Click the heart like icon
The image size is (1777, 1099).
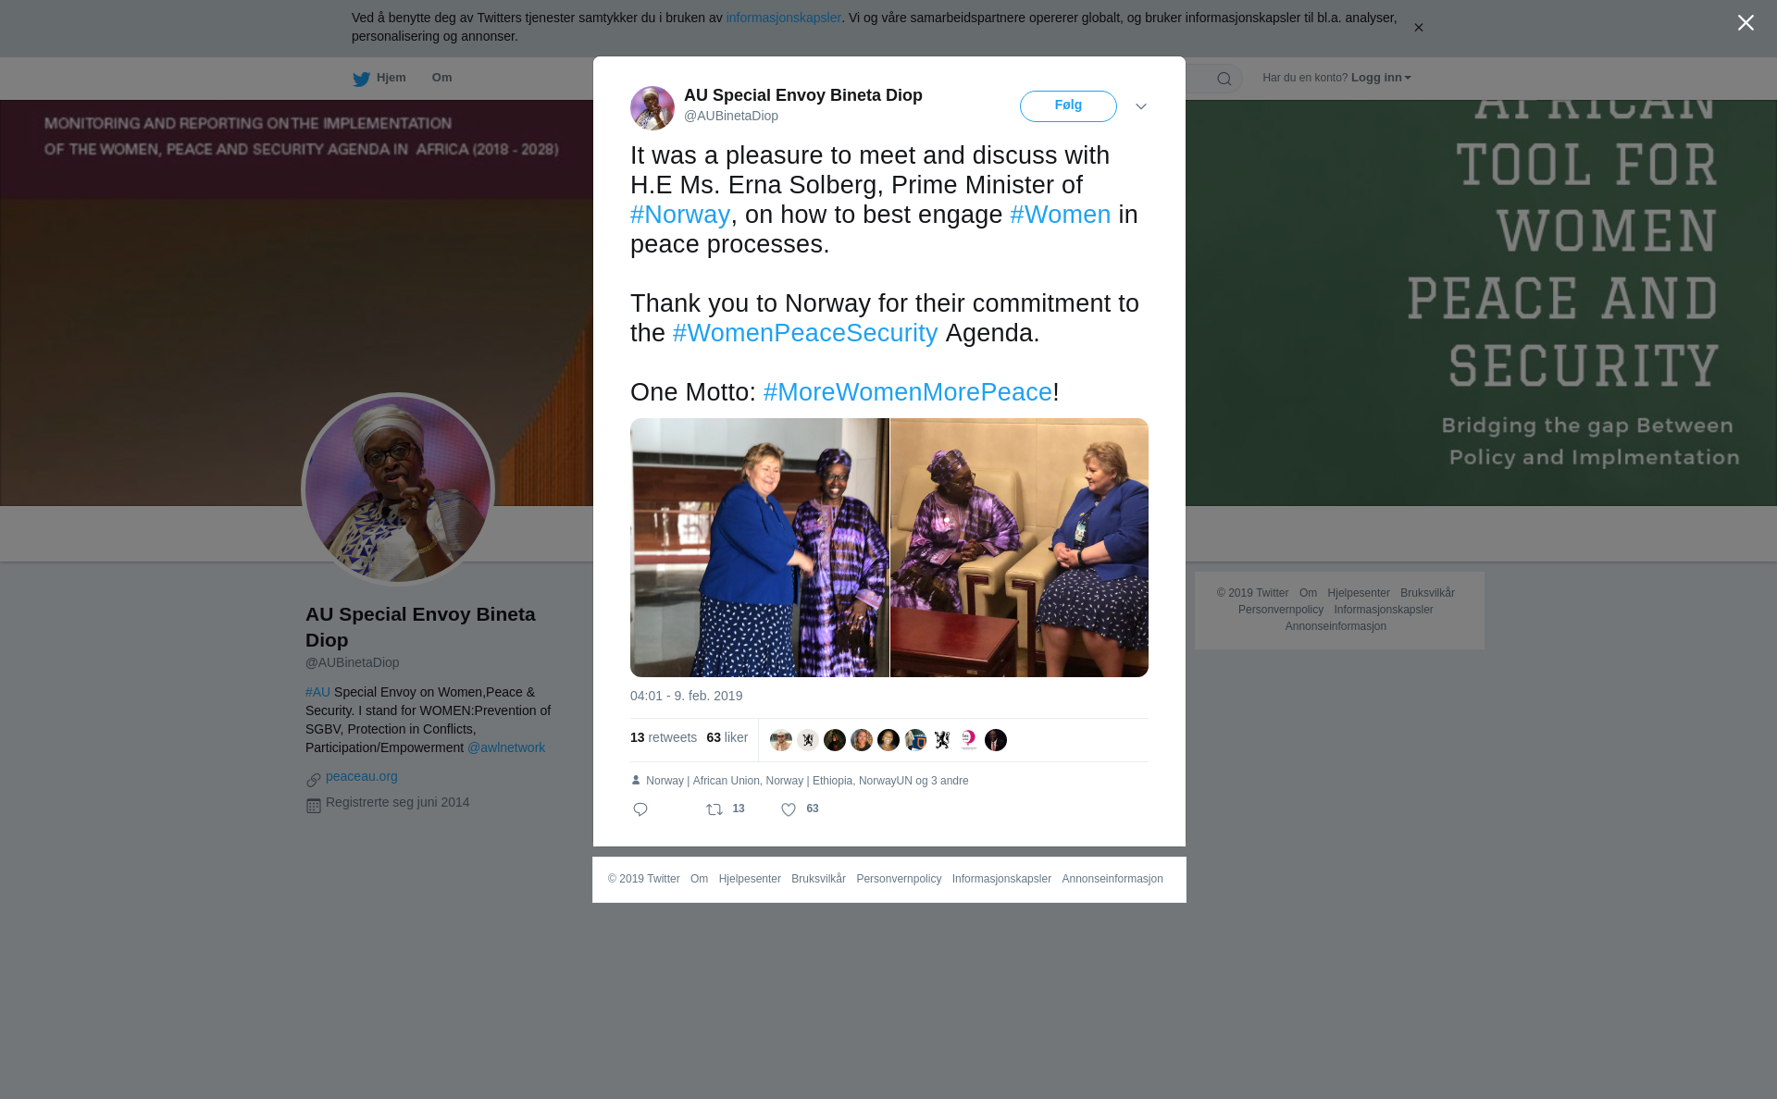(x=789, y=809)
